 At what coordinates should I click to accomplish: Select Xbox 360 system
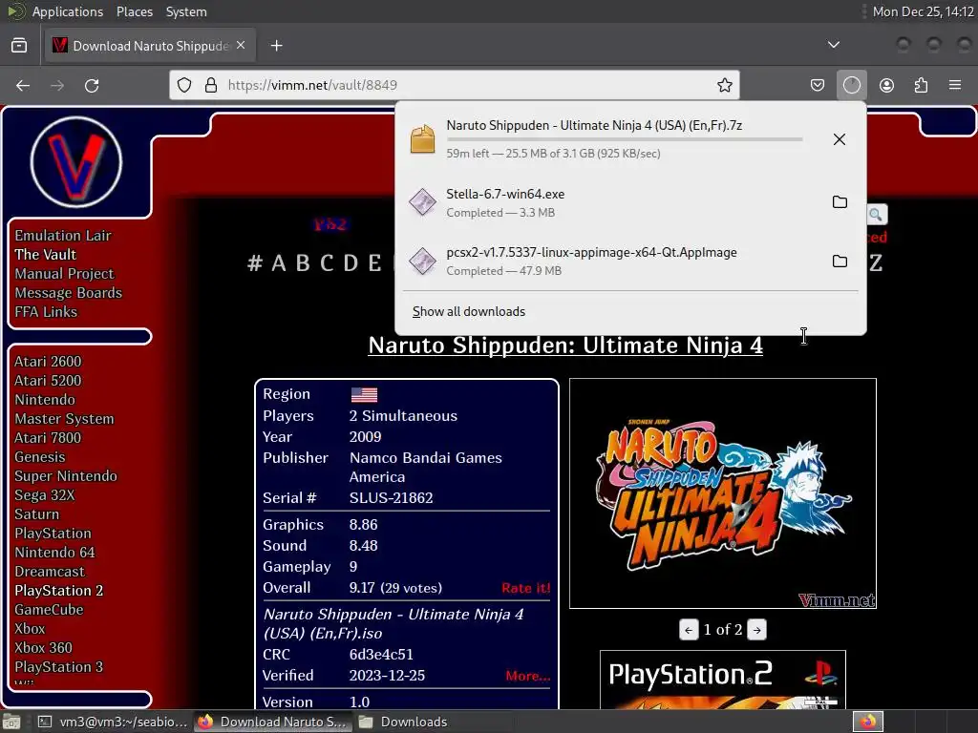coord(44,648)
